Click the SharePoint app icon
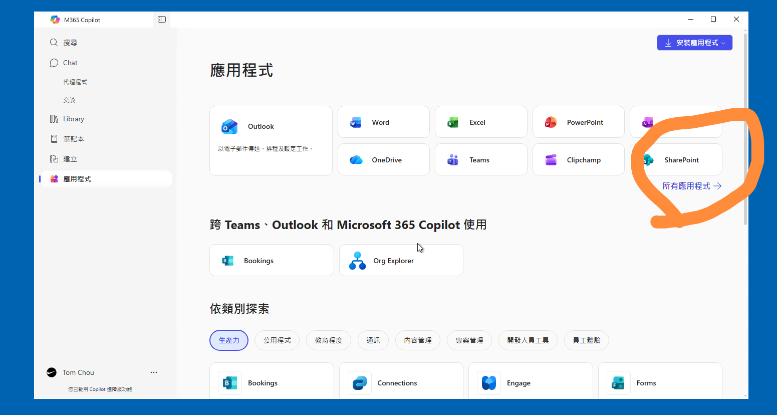This screenshot has width=777, height=415. pyautogui.click(x=648, y=160)
